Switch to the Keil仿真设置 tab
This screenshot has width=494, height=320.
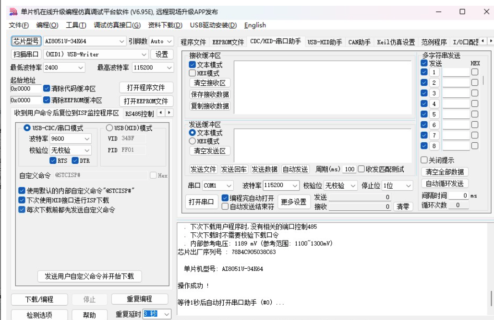coord(396,42)
